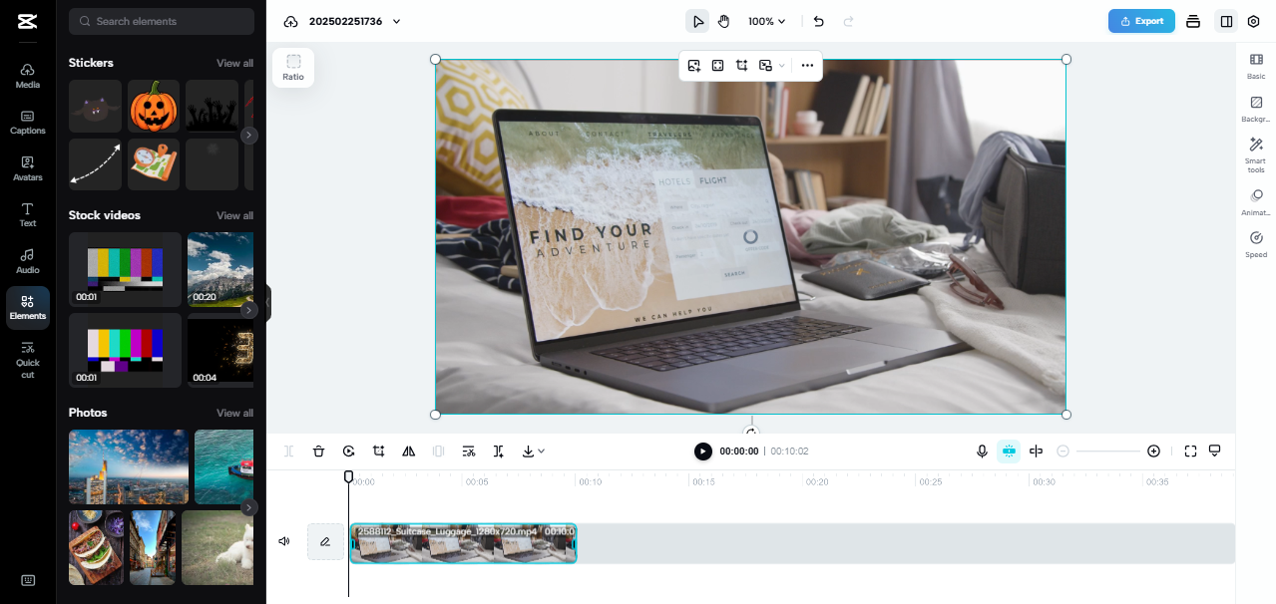Click the cloud save icon
This screenshot has height=604, width=1276.
291,21
